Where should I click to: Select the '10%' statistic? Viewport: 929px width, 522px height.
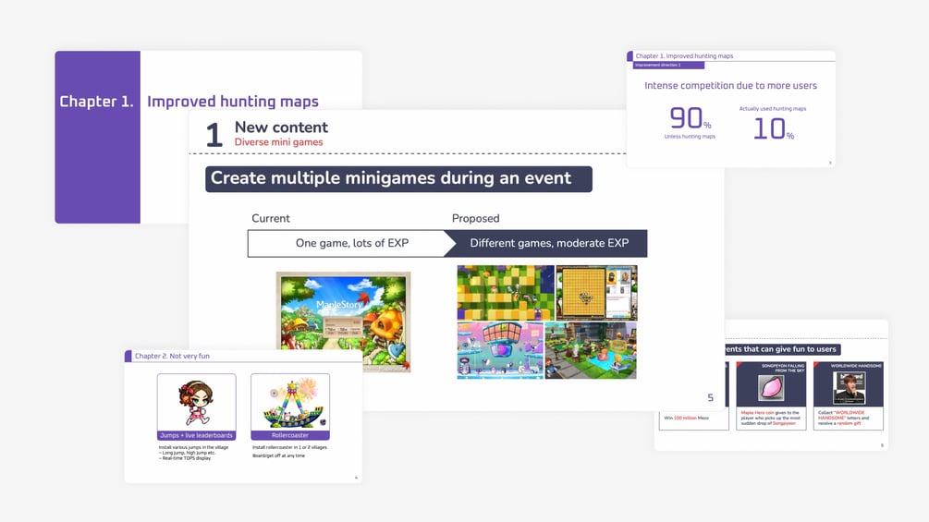pyautogui.click(x=773, y=129)
